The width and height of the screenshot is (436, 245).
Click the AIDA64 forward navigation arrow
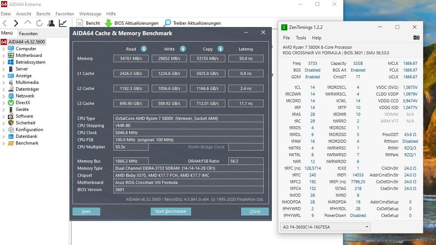coord(16,23)
